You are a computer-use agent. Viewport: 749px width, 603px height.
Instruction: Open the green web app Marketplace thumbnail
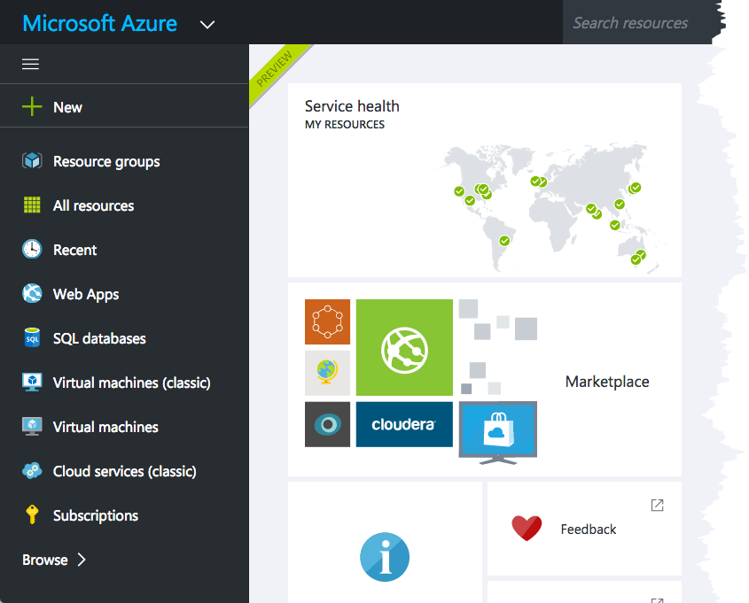click(x=404, y=347)
